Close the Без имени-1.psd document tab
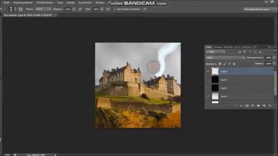Image resolution: width=278 pixels, height=156 pixels. click(x=55, y=15)
